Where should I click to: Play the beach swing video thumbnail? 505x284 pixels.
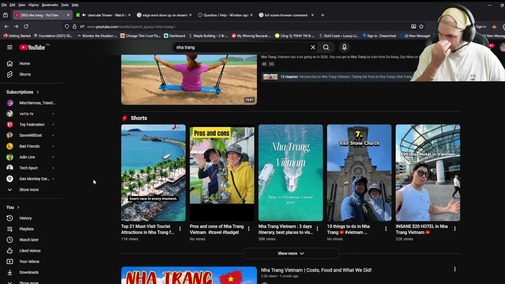coord(189,80)
